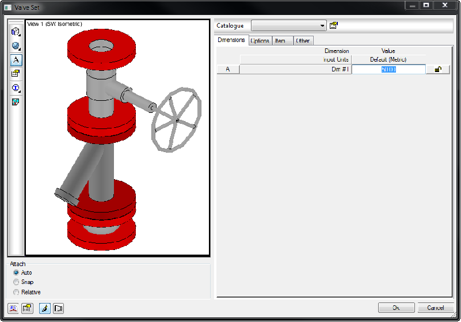The height and width of the screenshot is (322, 461).
Task: Click the valve 3D preview image
Action: (x=117, y=138)
